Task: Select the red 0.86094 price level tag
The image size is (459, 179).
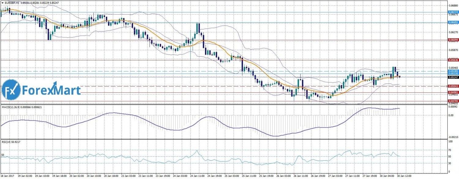Action: [453, 40]
